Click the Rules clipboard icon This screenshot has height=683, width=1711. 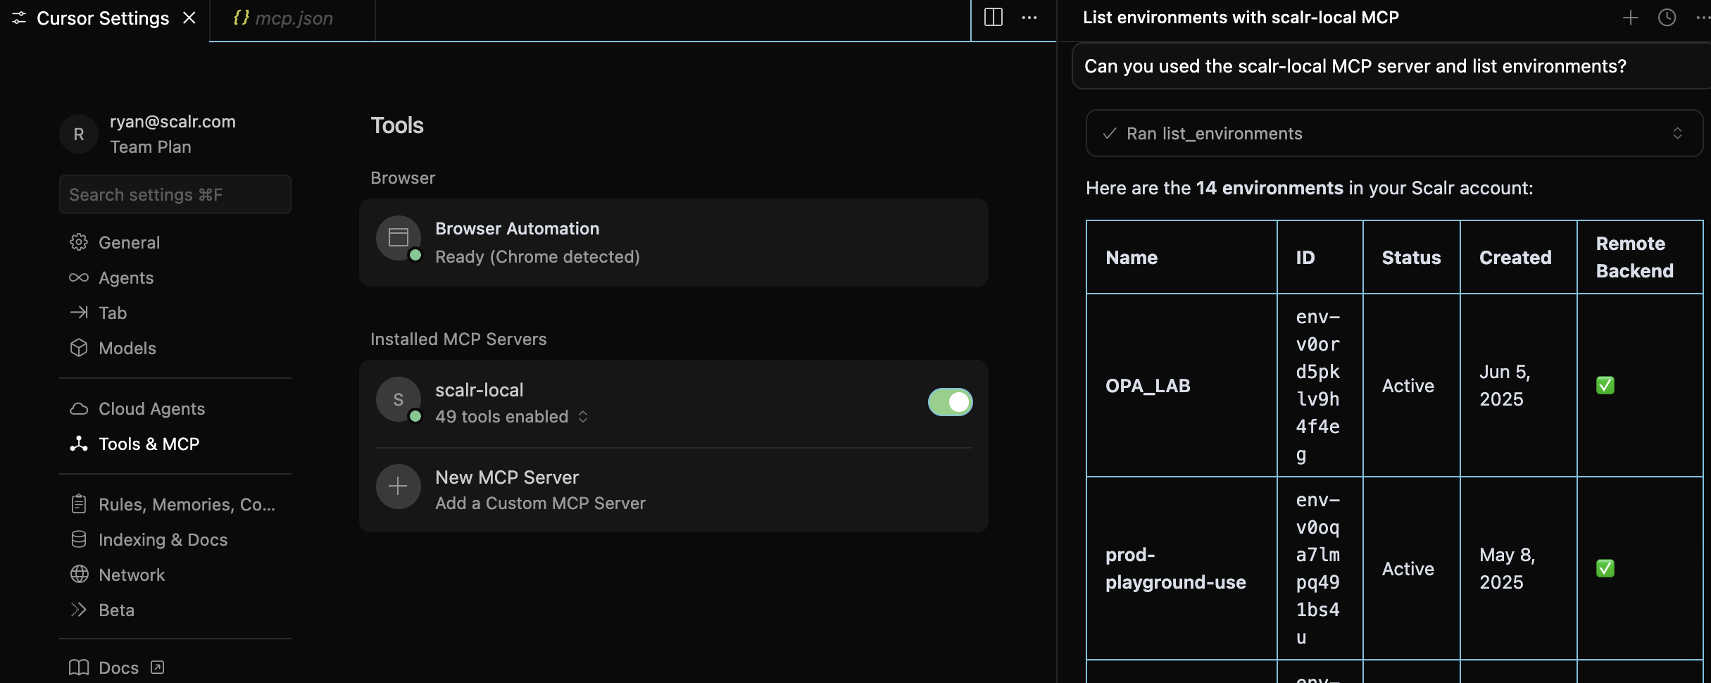79,503
